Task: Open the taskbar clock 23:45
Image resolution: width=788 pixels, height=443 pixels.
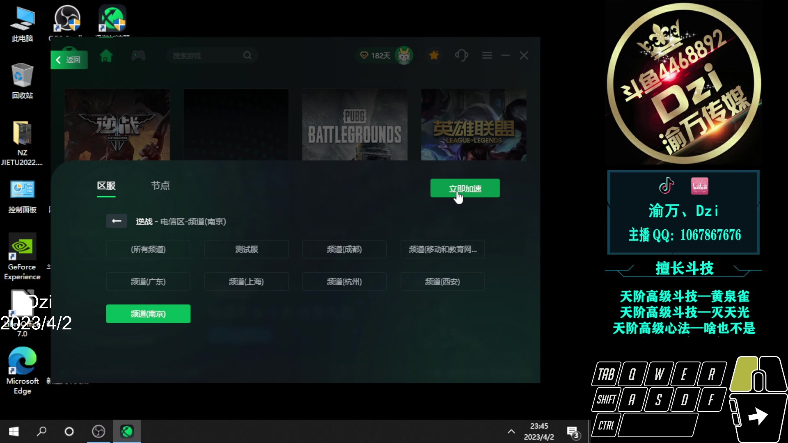Action: point(539,432)
